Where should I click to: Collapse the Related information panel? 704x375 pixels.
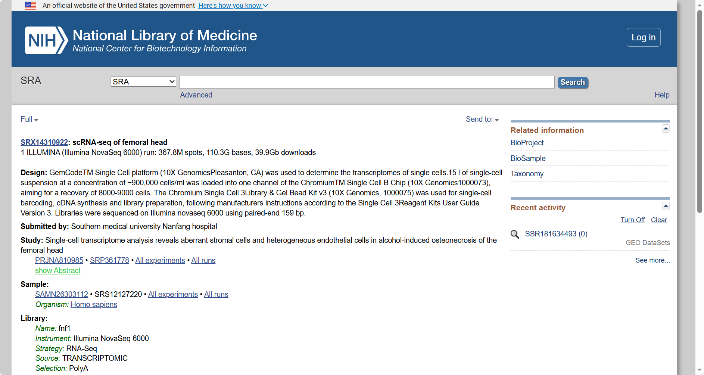click(x=666, y=129)
